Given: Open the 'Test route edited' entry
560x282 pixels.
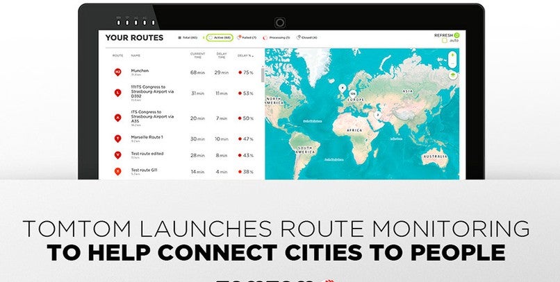Looking at the screenshot, I should (x=147, y=153).
